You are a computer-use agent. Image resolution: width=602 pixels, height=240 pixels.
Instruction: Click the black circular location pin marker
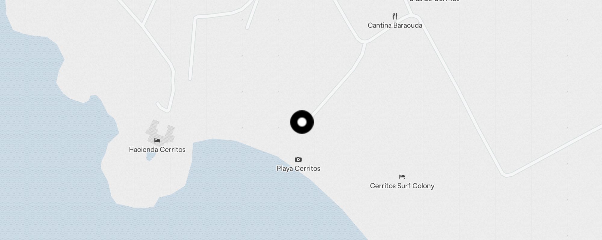pyautogui.click(x=302, y=122)
